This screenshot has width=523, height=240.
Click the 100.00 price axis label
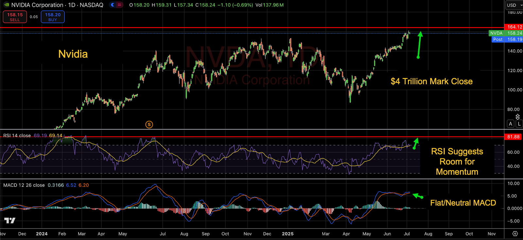(515, 90)
